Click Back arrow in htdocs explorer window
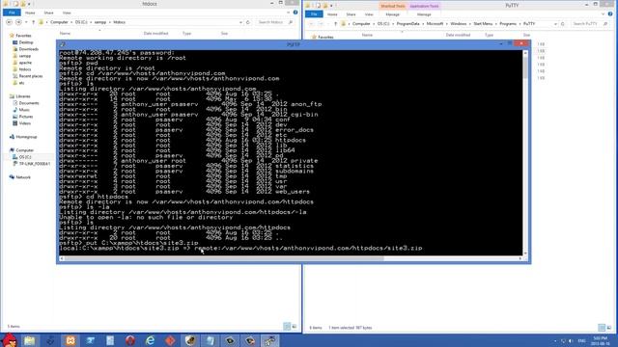This screenshot has width=618, height=347. (x=9, y=22)
